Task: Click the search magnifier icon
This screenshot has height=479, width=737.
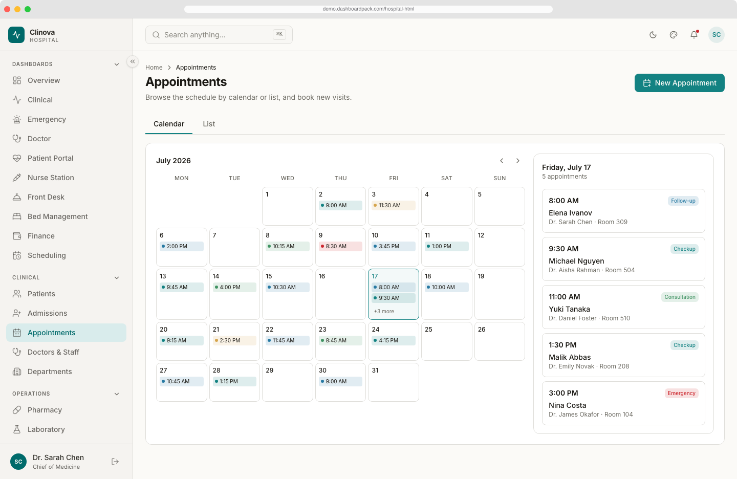Action: click(x=156, y=35)
